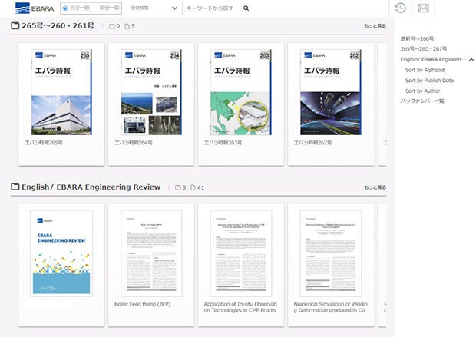Image resolution: width=476 pixels, height=337 pixels.
Task: Choose Sort by Author in sidebar
Action: pos(422,91)
